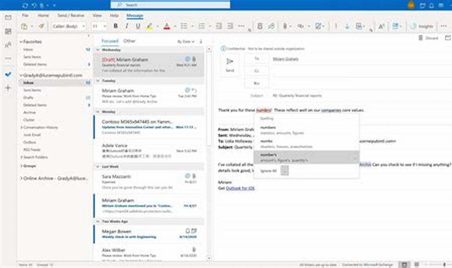The image size is (452, 268).
Task: Click the Format Painter icon
Action: coord(42,26)
